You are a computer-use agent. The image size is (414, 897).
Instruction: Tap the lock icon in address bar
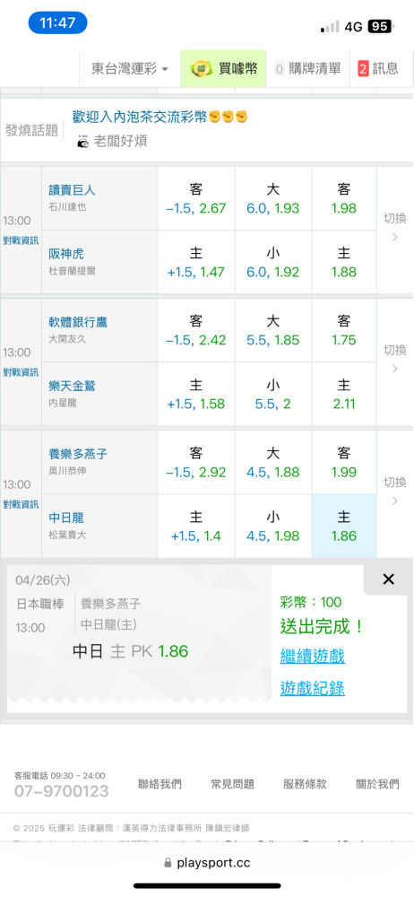(168, 863)
